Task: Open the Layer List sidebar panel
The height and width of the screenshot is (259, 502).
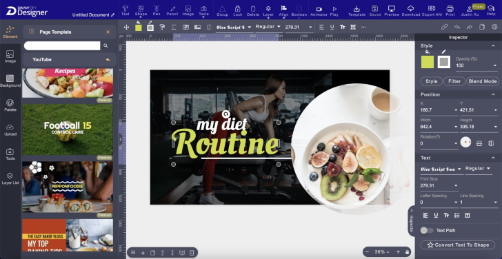Action: [10, 178]
